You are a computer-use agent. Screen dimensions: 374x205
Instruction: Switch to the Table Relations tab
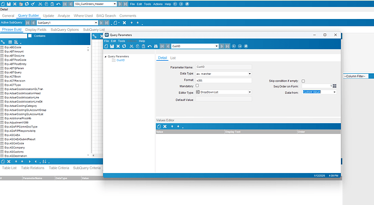[33, 168]
